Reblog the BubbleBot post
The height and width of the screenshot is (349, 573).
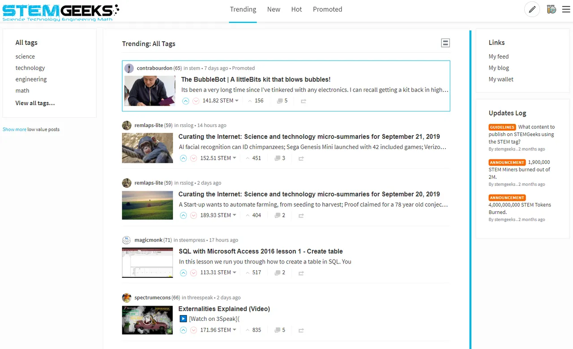[x=304, y=101]
